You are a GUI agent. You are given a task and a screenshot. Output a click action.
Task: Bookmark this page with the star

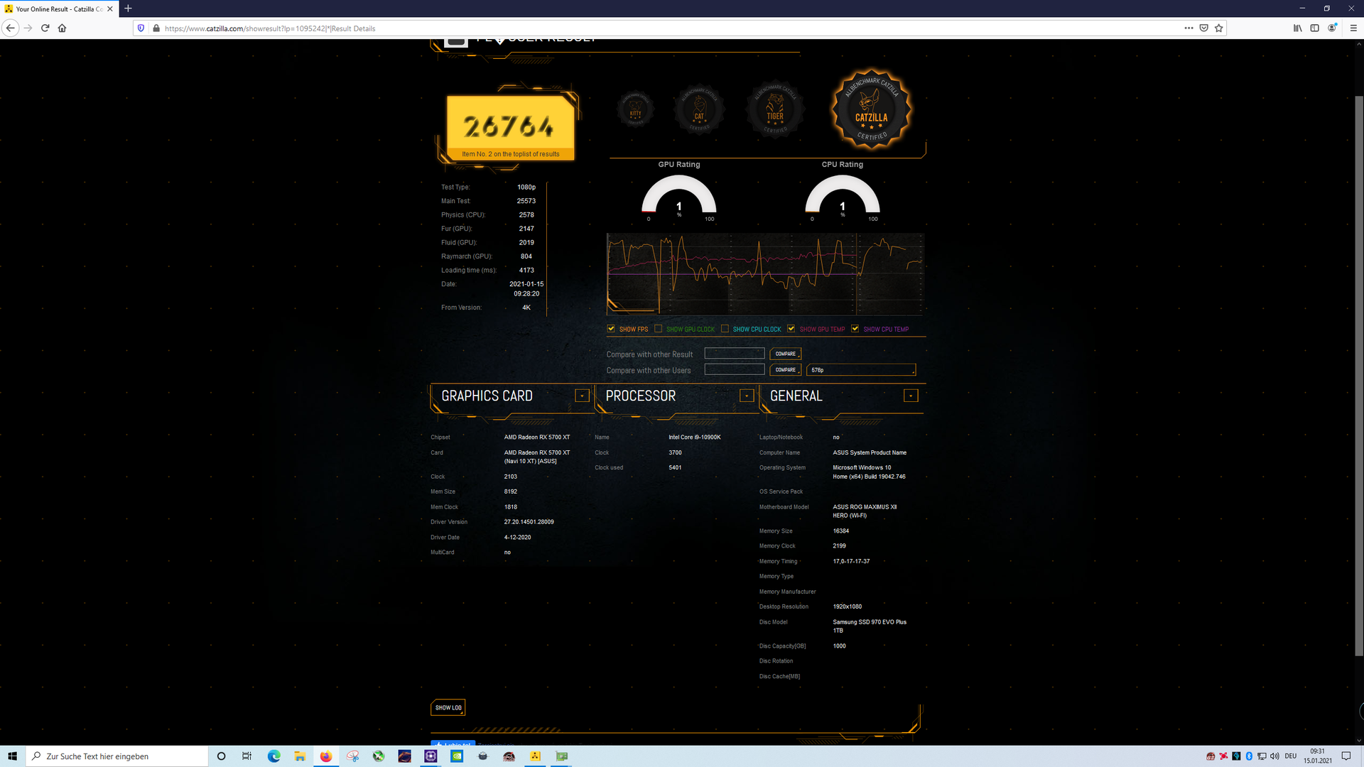1219,28
